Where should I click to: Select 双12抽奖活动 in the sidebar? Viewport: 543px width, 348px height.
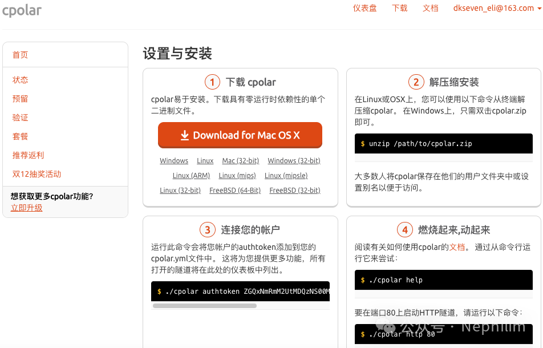click(x=37, y=174)
